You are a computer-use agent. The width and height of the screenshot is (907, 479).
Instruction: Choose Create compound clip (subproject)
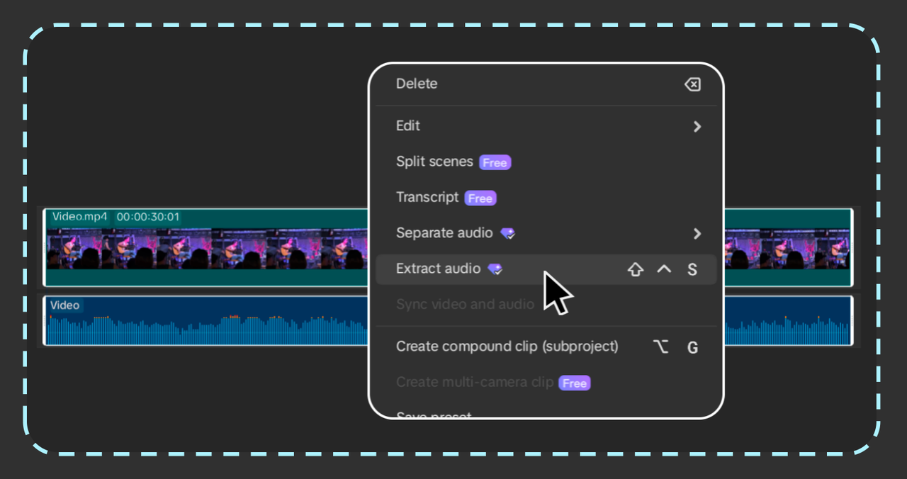[507, 346]
